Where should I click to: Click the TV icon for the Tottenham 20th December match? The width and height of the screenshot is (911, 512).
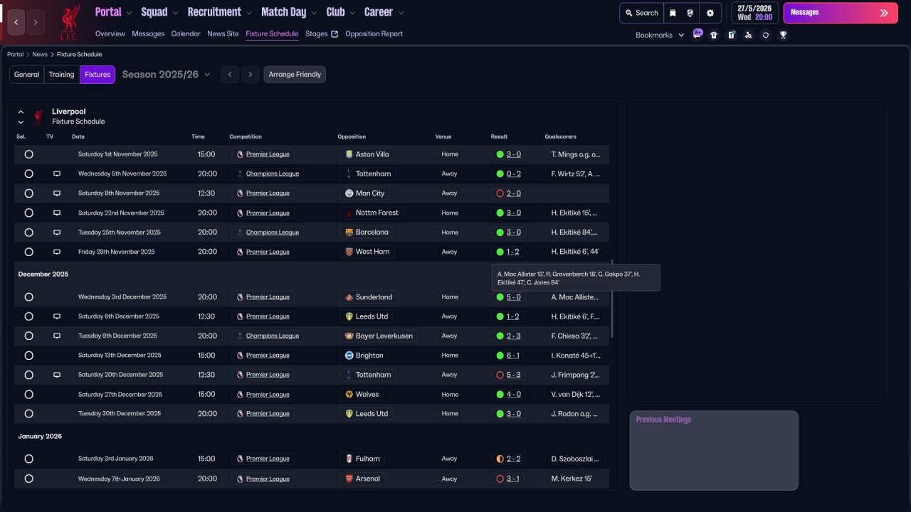pos(57,375)
